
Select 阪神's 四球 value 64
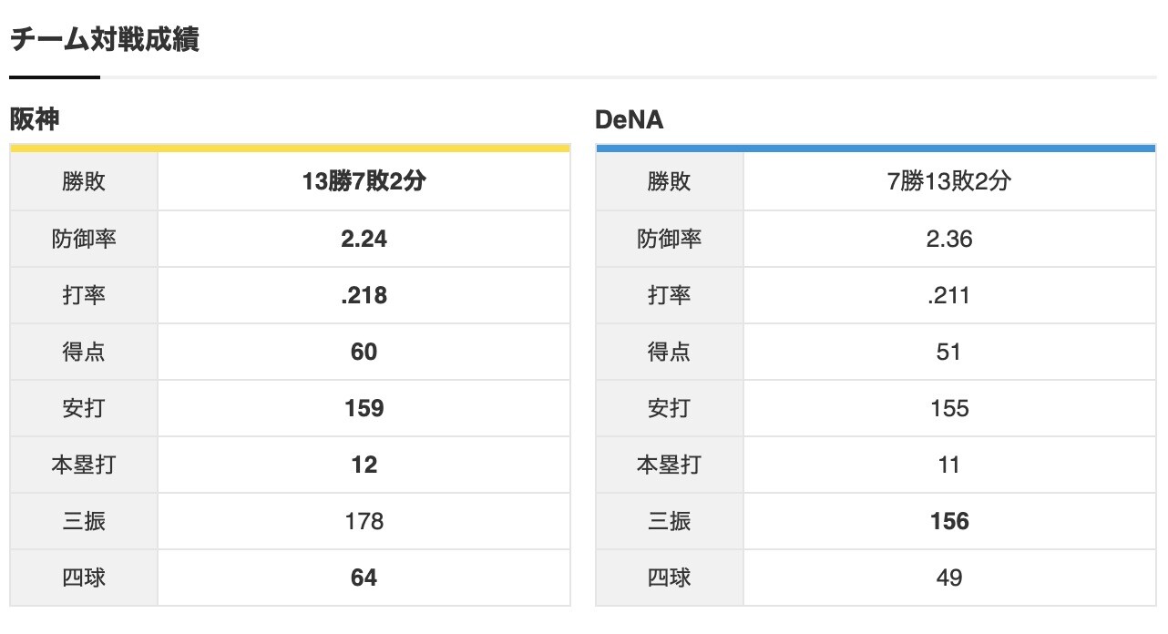[x=364, y=578]
